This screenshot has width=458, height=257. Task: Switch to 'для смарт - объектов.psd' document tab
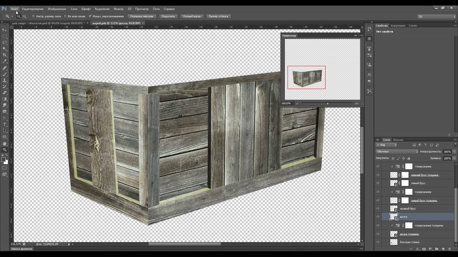[49, 23]
